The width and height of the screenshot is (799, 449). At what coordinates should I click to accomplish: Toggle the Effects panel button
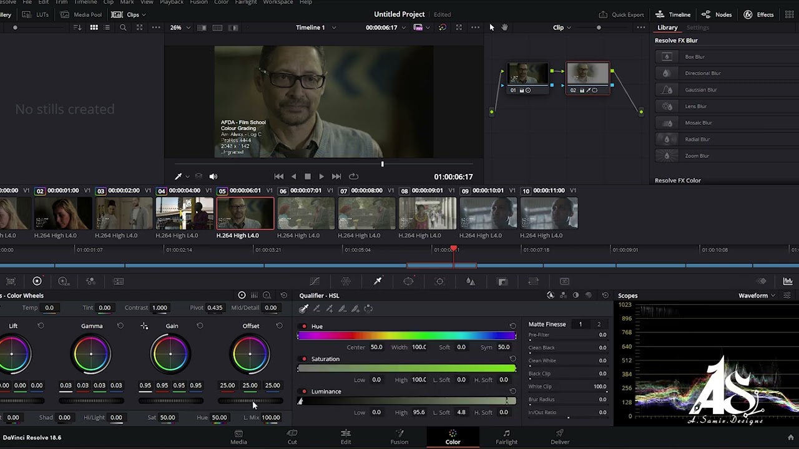pos(758,14)
